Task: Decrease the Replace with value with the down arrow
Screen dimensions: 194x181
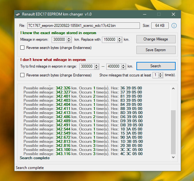Action: tap(120, 41)
